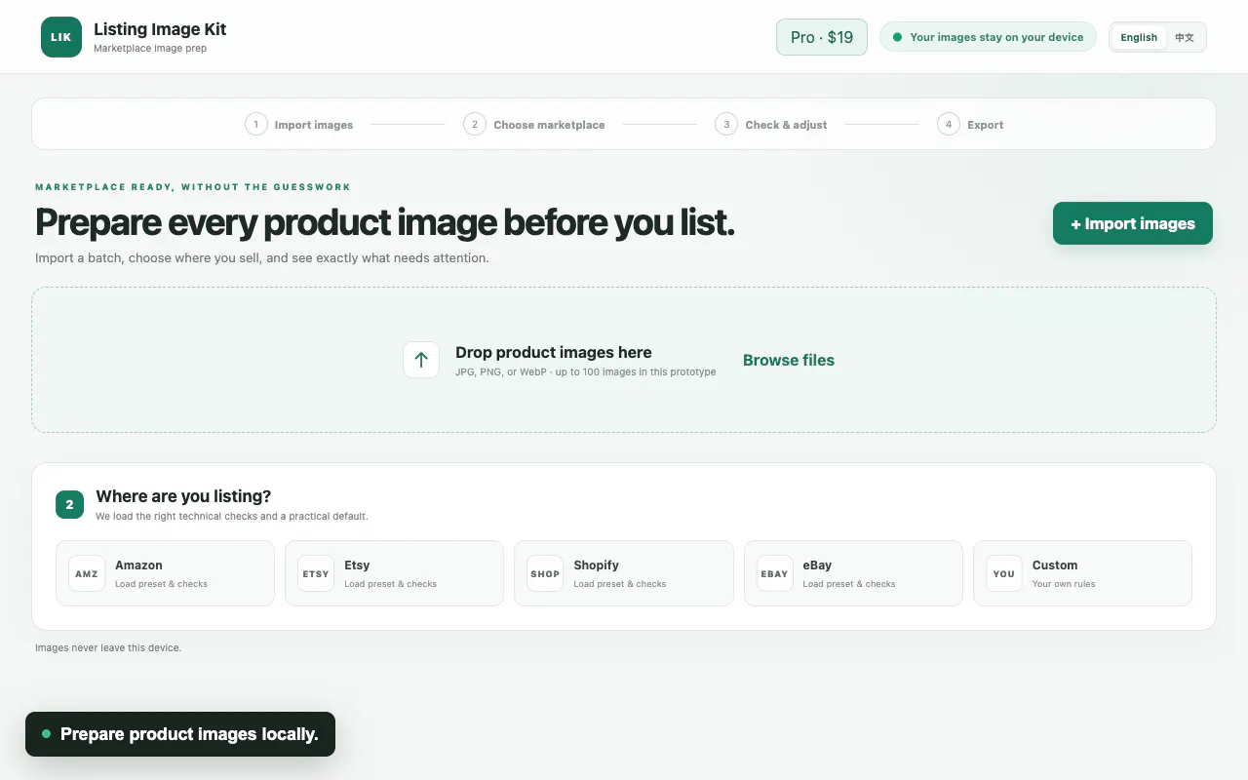Go to step 3 Check & adjust

[771, 125]
